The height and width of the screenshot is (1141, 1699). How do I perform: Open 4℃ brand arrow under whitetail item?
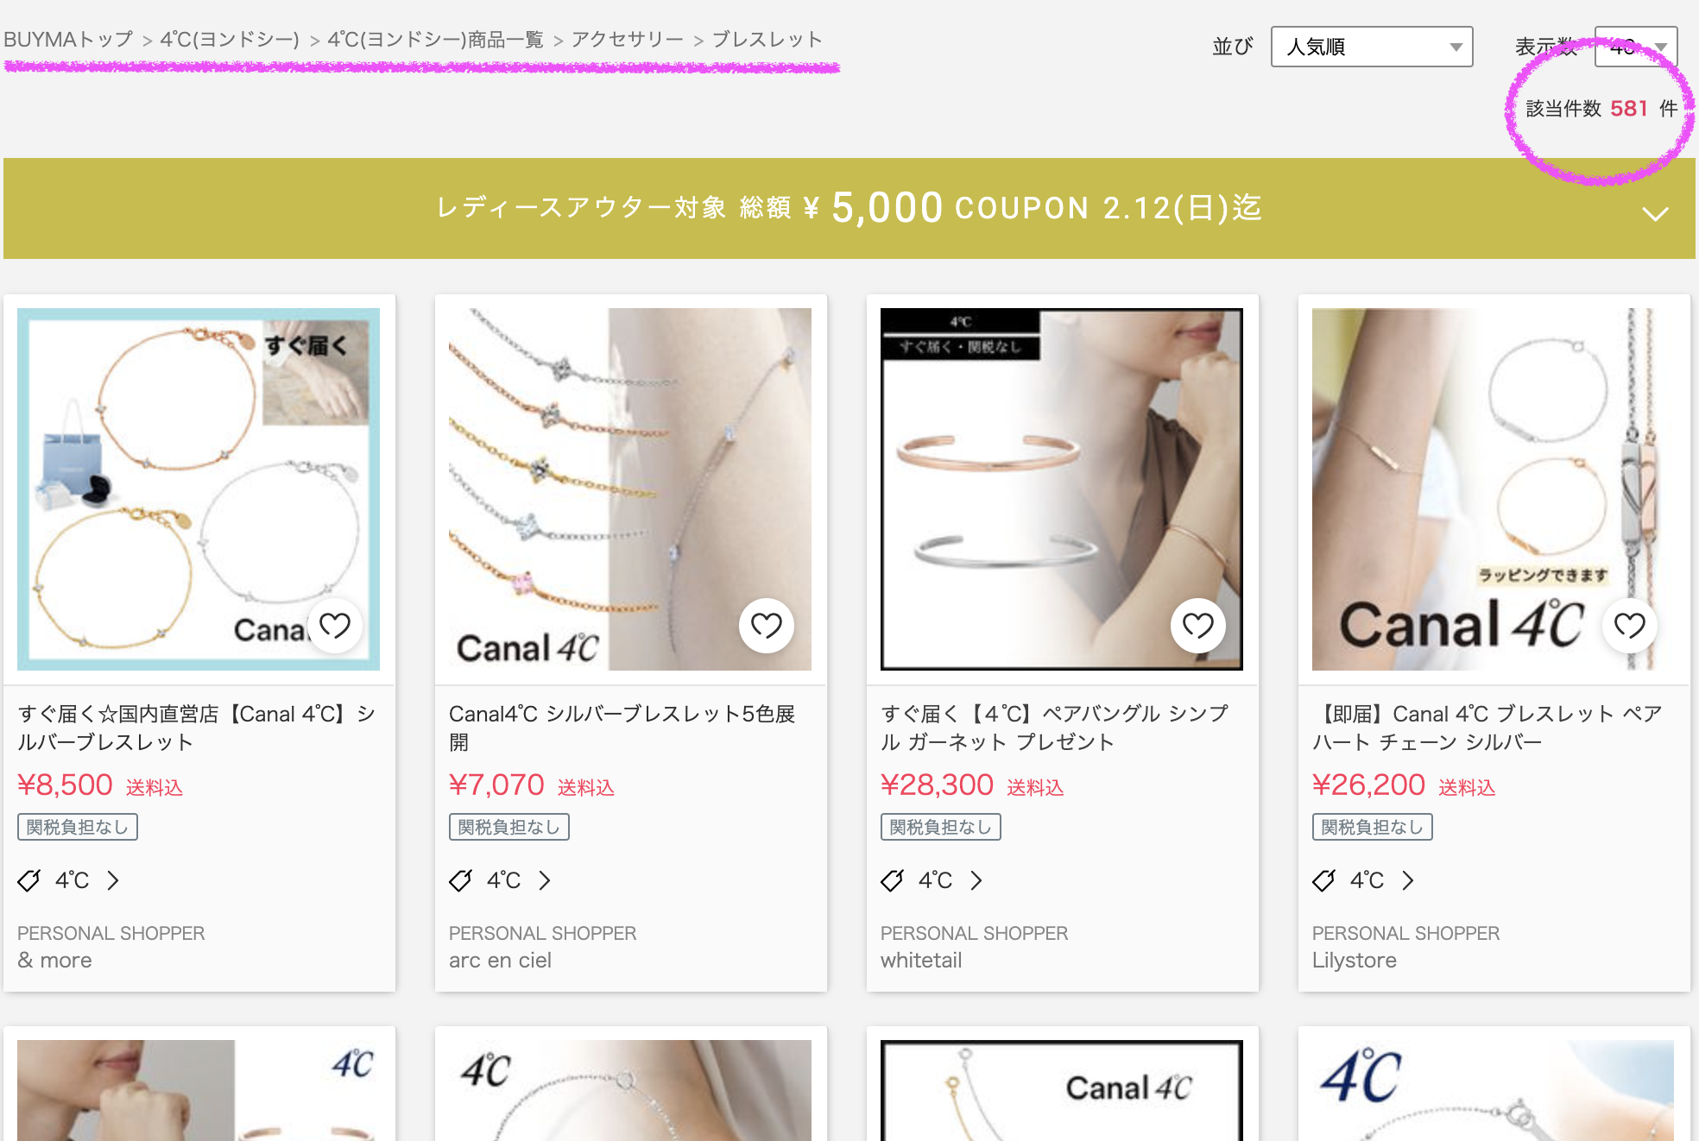[x=976, y=880]
